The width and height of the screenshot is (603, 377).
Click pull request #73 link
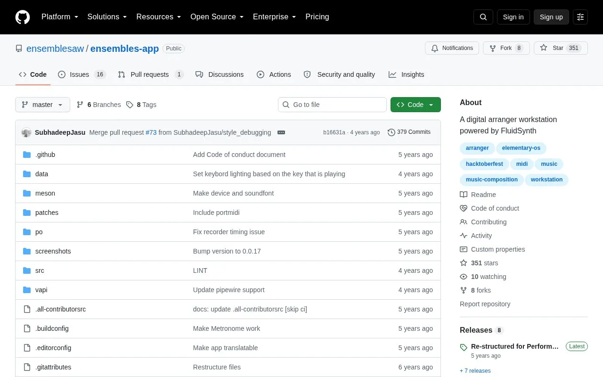coord(151,132)
